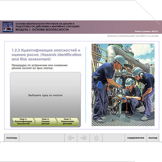Click the МОДУЛЬ 1. ОСНОВЫ БЕЗОПАСНОСТИ header

(x=42, y=29)
